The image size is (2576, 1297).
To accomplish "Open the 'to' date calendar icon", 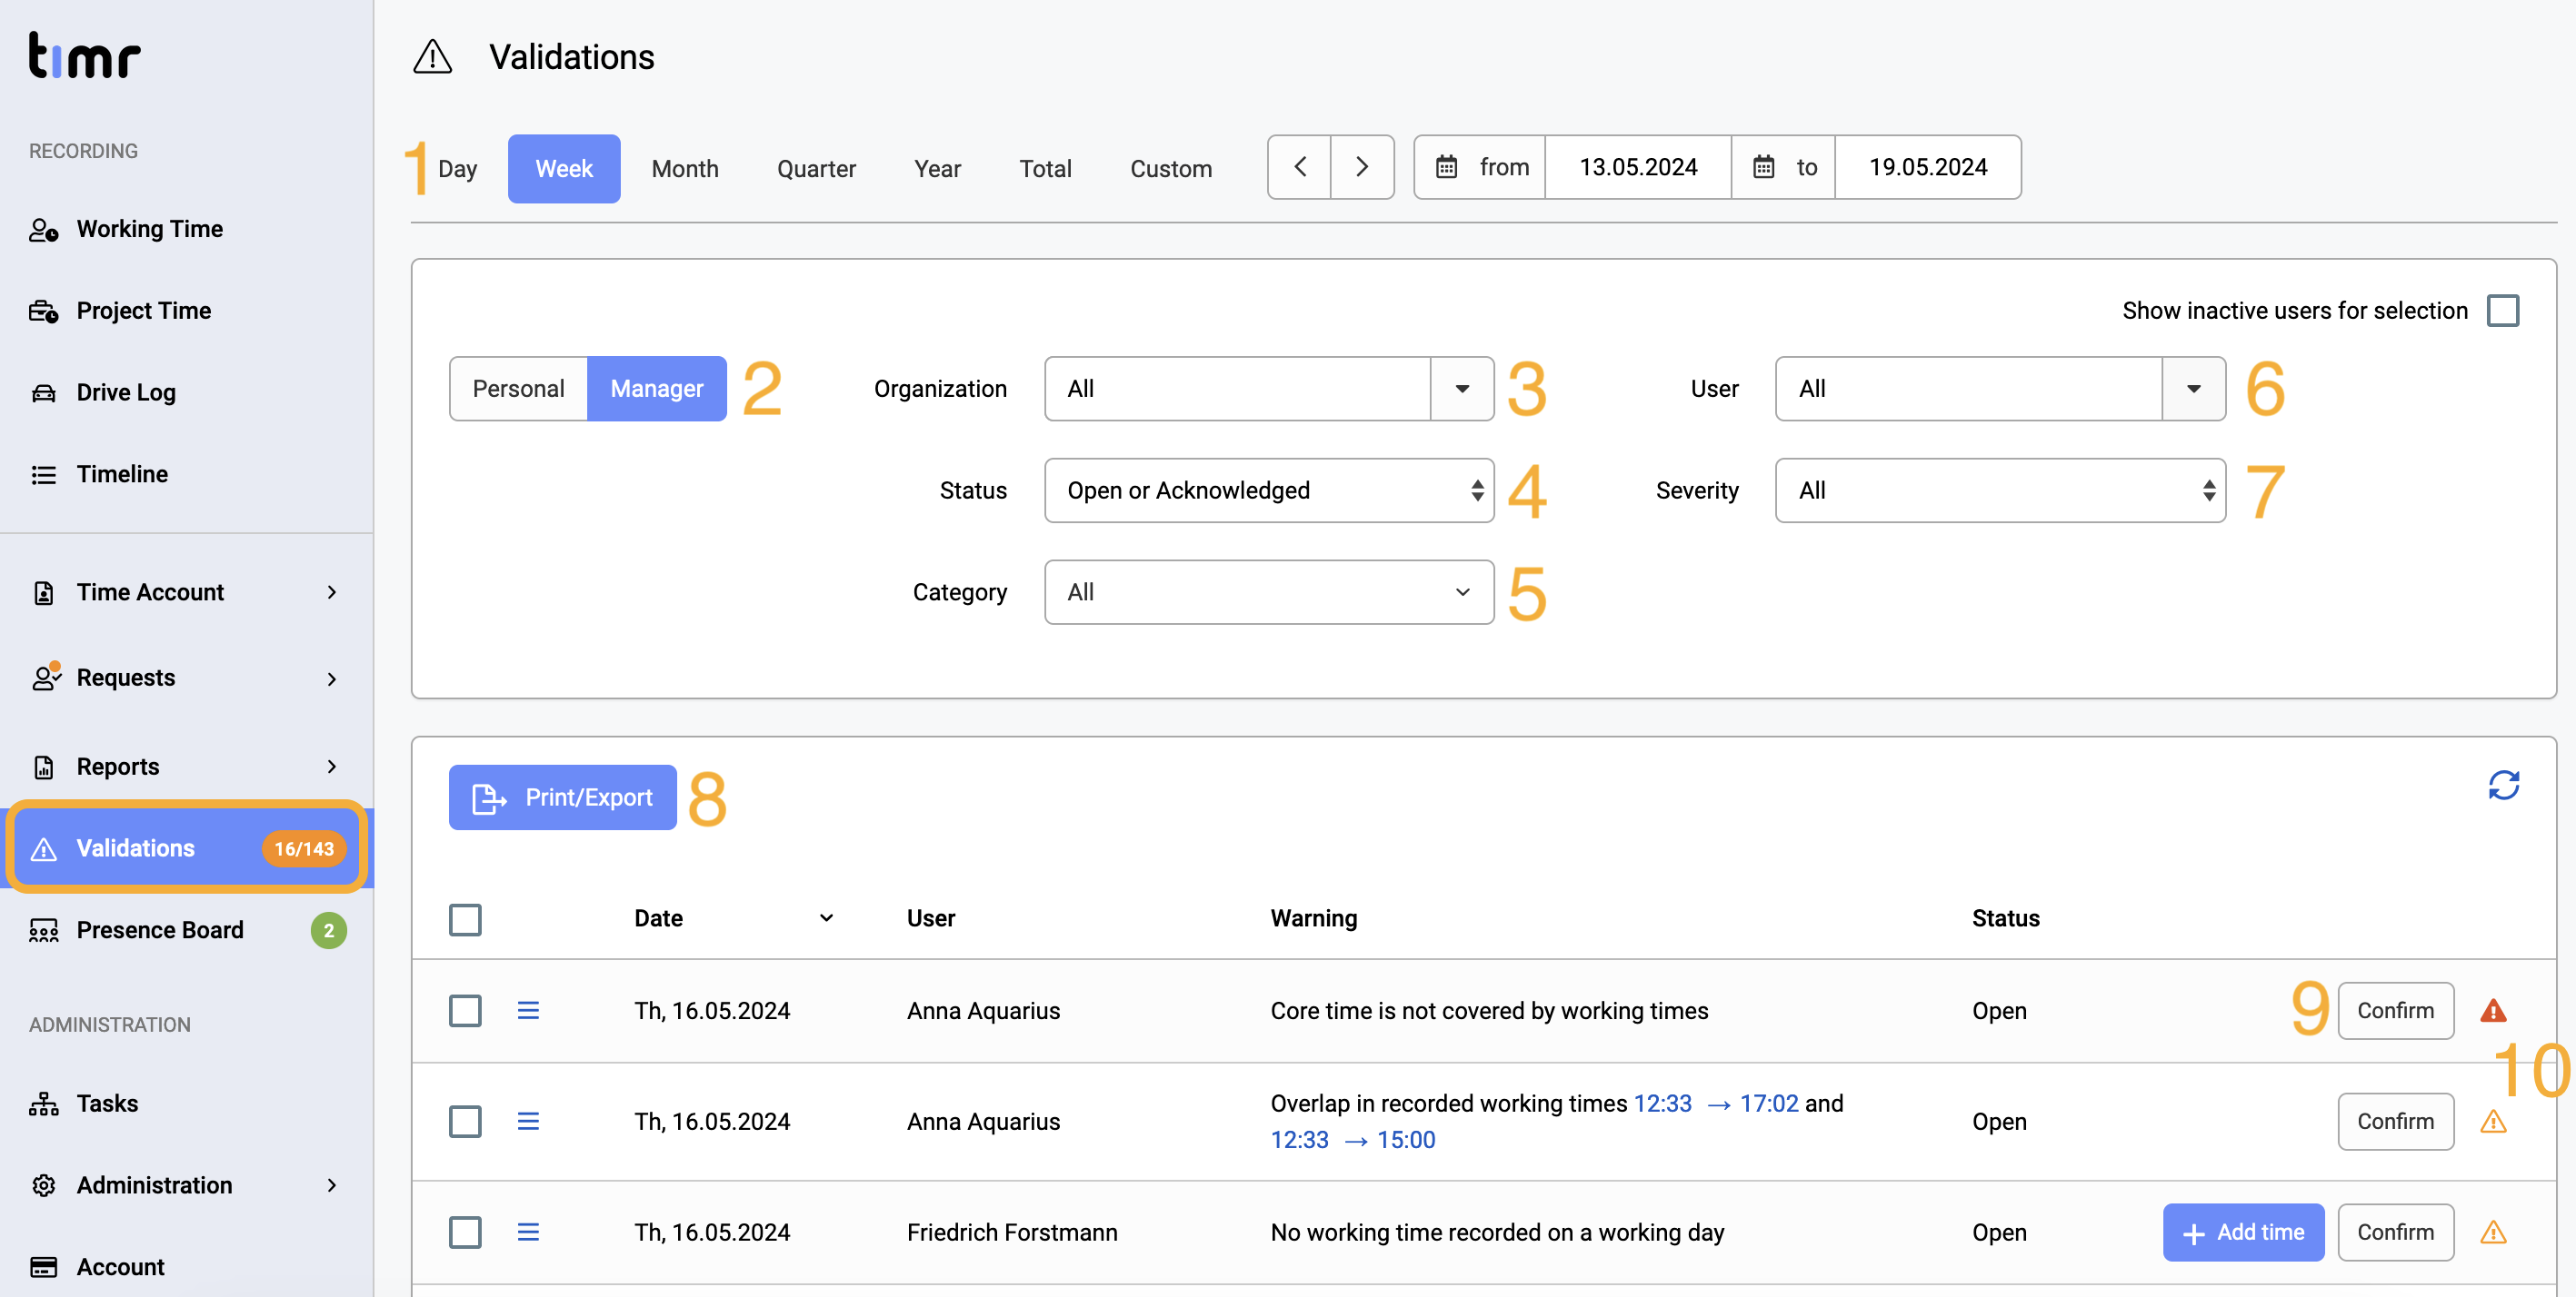I will (x=1764, y=167).
